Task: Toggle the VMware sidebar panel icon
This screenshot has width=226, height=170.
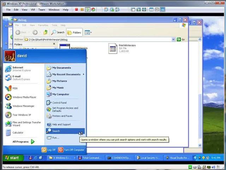Action: [133, 10]
